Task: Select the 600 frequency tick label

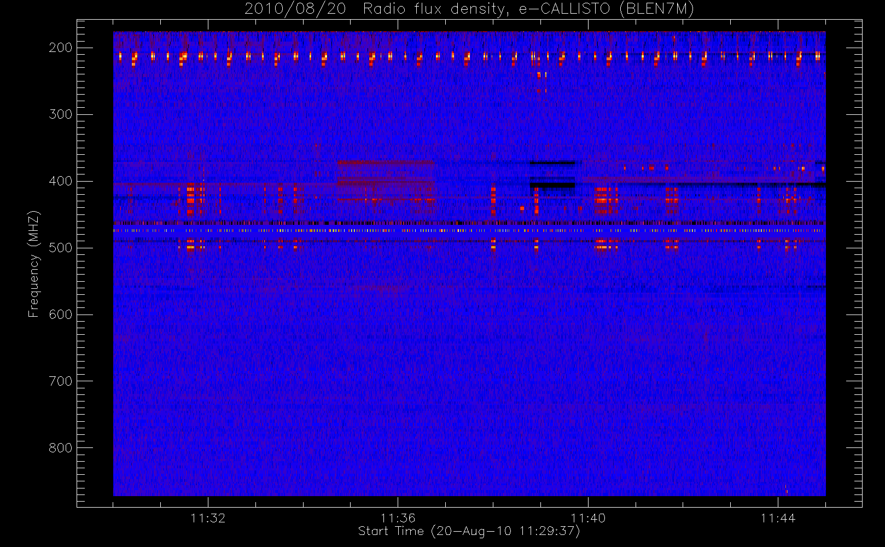Action: pyautogui.click(x=61, y=315)
